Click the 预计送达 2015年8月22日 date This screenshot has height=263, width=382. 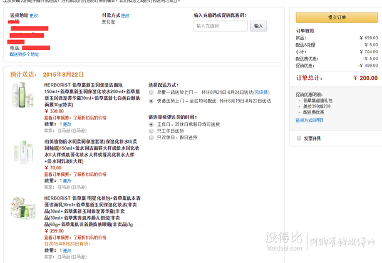click(63, 74)
